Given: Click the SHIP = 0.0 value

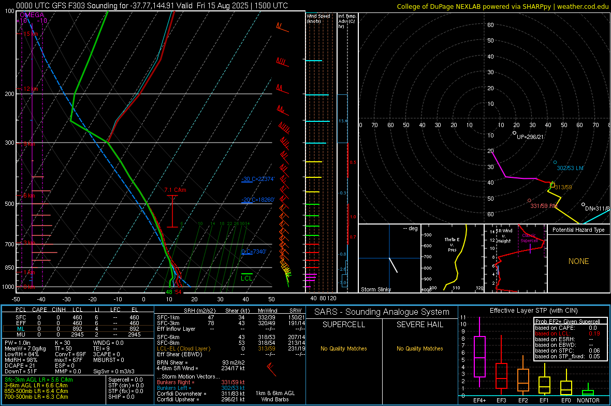Looking at the screenshot, I should pos(121,397).
